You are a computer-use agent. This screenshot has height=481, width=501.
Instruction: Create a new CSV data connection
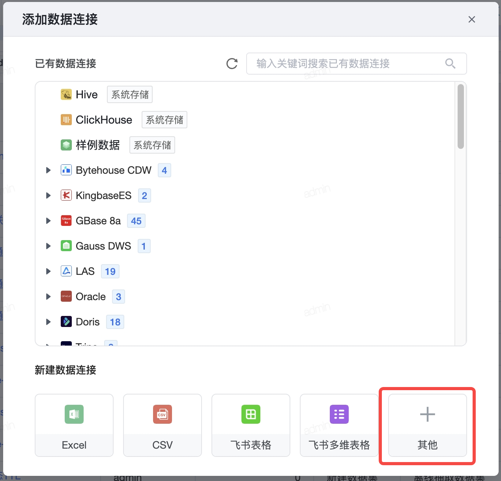tap(163, 425)
